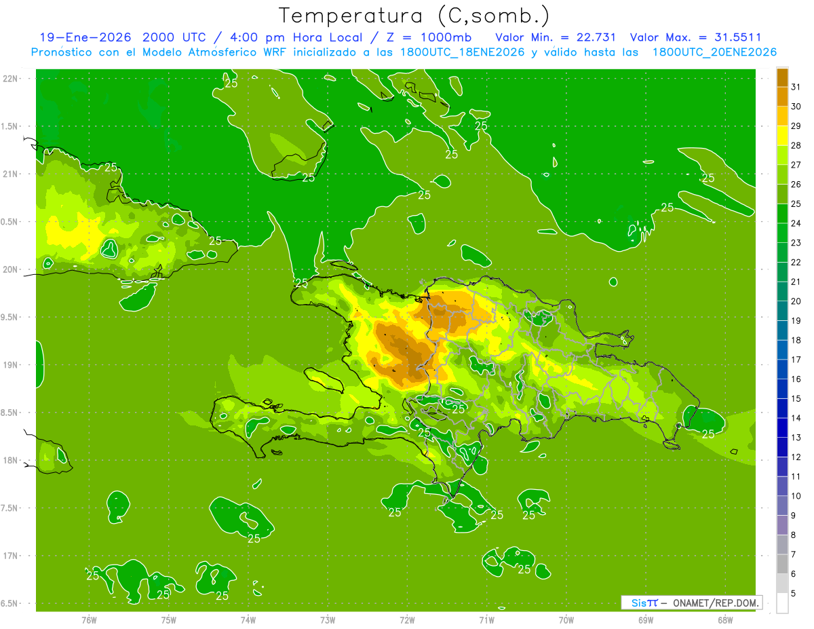Click the color bar label "16"
This screenshot has width=814, height=629.
[x=796, y=379]
